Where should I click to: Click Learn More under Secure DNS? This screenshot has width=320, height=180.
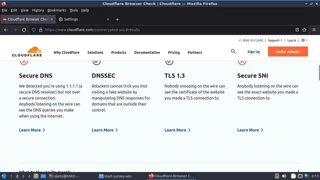(32, 130)
